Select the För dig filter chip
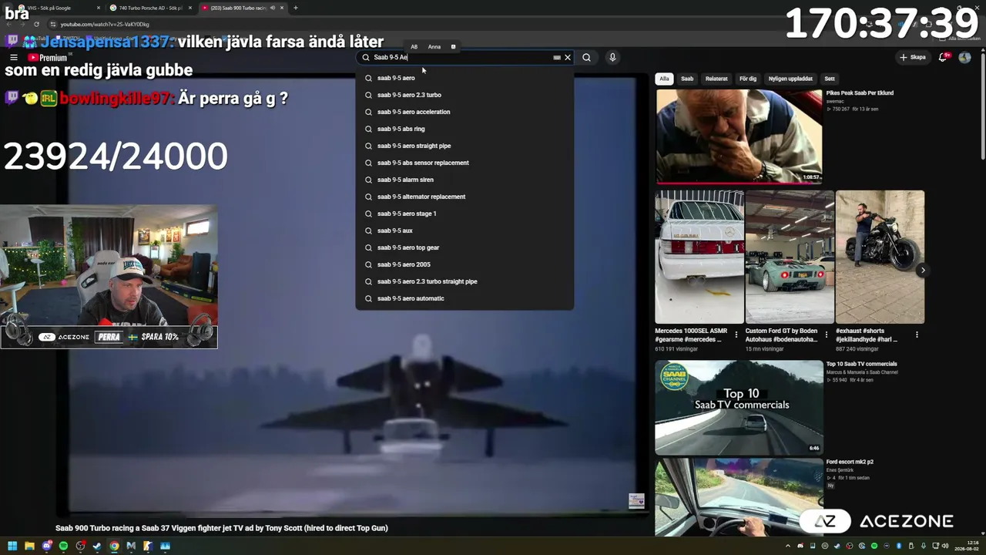The height and width of the screenshot is (555, 986). click(x=748, y=79)
